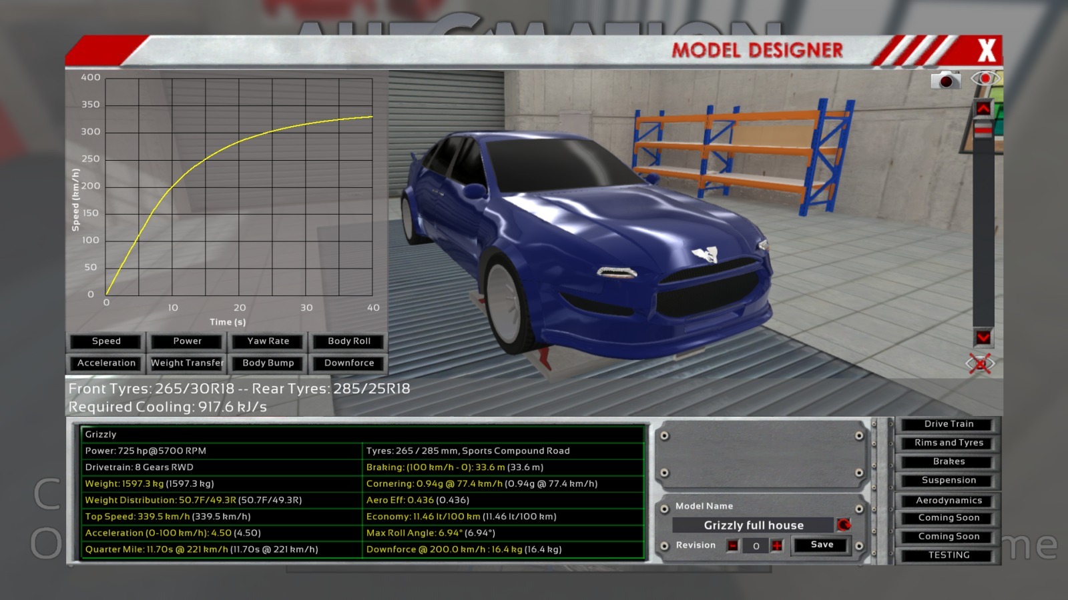The width and height of the screenshot is (1068, 600).
Task: Click the red down arrow scroll button
Action: 983,338
